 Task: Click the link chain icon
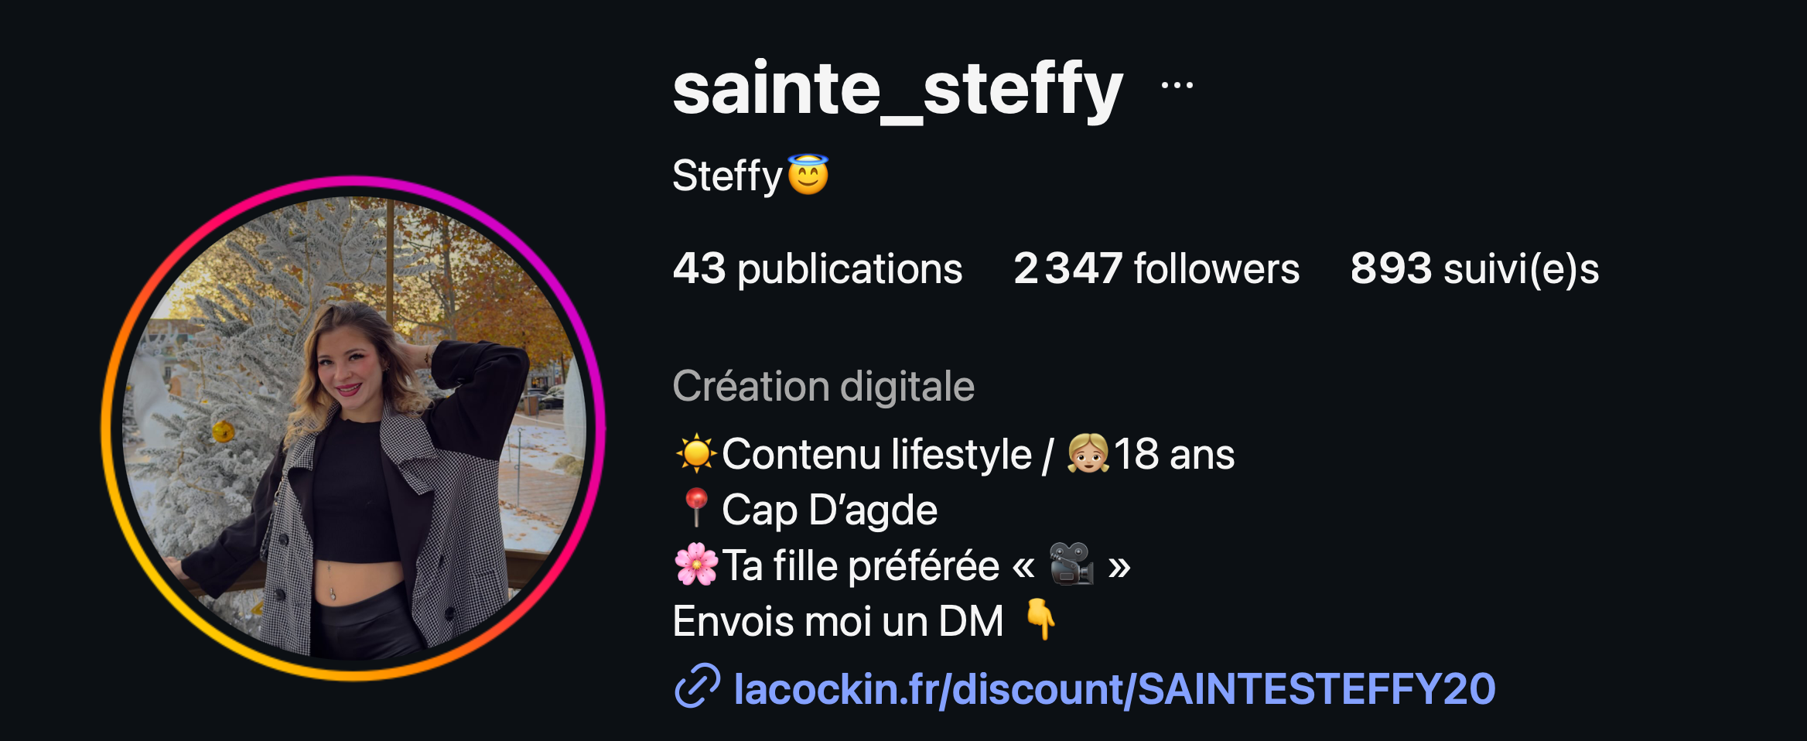tap(697, 685)
